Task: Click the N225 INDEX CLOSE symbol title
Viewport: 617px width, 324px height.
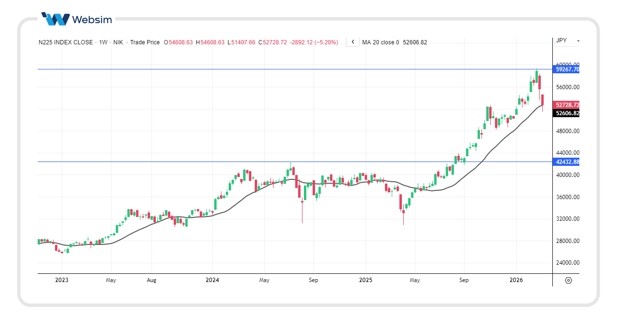Action: tap(66, 42)
